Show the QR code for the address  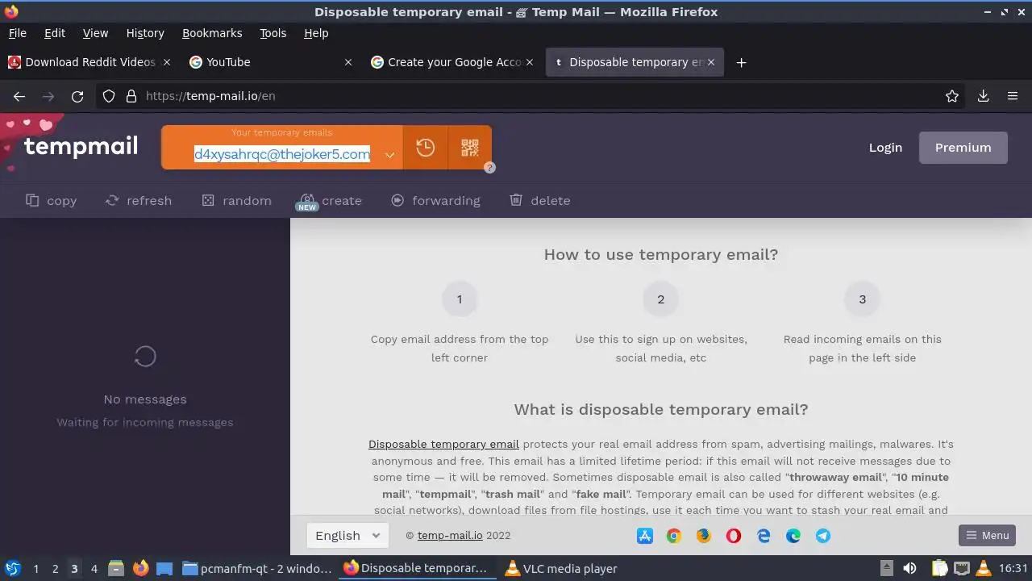pyautogui.click(x=469, y=148)
